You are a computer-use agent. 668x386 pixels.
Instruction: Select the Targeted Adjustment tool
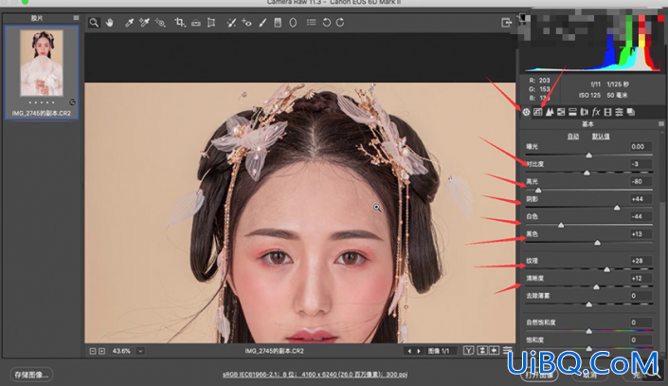tap(160, 23)
